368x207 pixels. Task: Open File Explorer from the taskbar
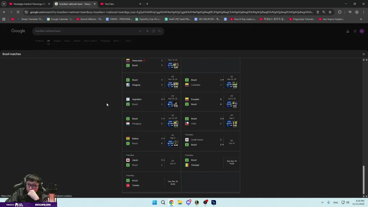[x=180, y=202]
